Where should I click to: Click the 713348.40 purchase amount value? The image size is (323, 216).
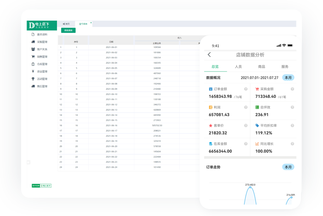(266, 97)
